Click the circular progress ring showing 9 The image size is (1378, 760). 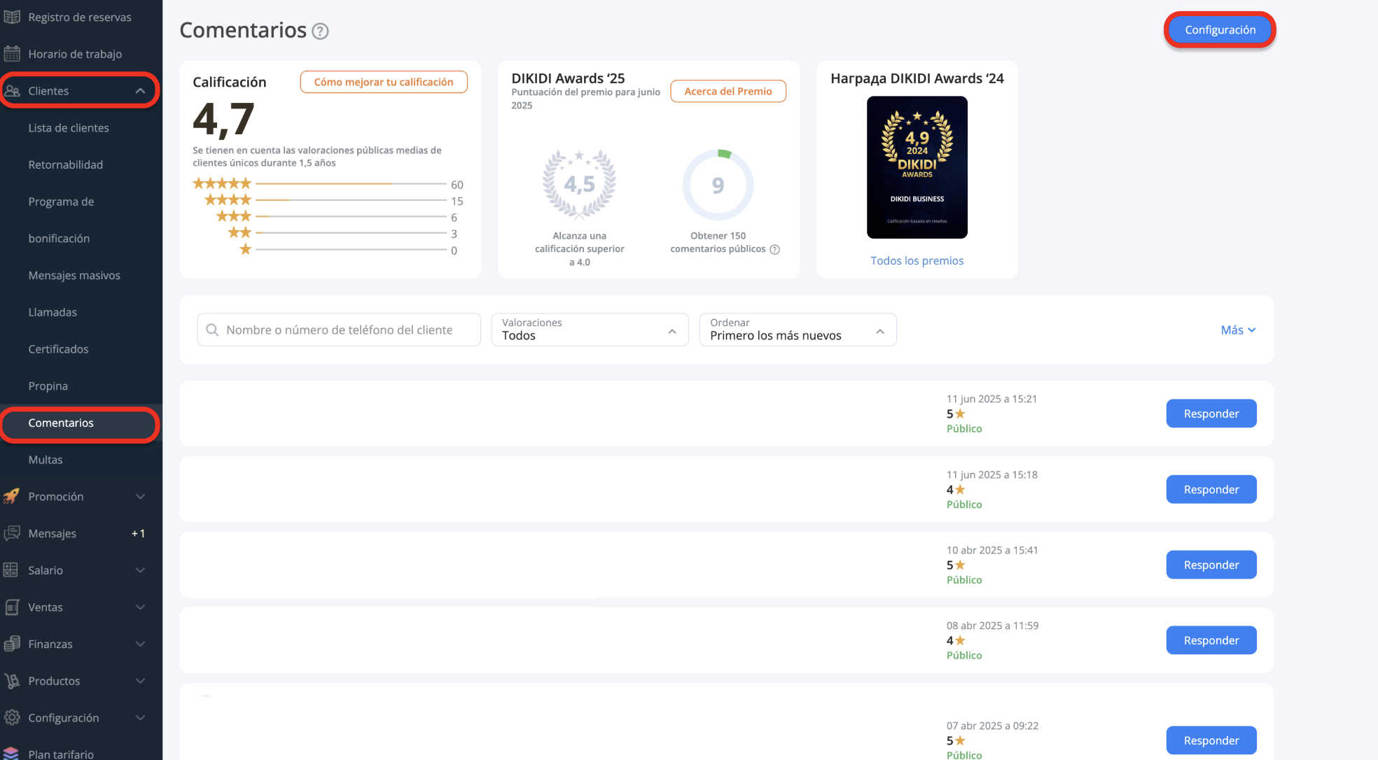click(718, 185)
